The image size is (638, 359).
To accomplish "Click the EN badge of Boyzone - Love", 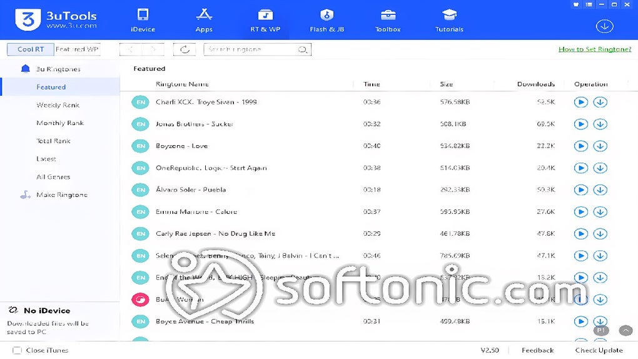I will [141, 146].
